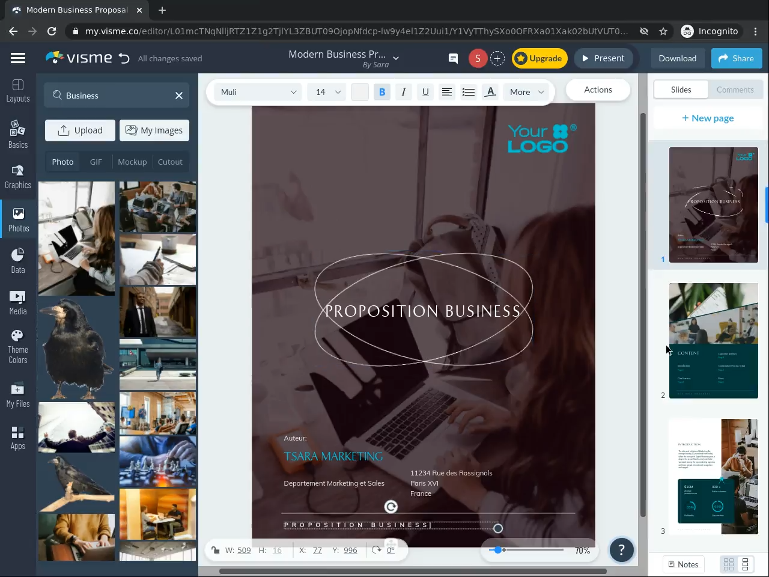Click the user avatar S
The image size is (769, 577).
478,58
